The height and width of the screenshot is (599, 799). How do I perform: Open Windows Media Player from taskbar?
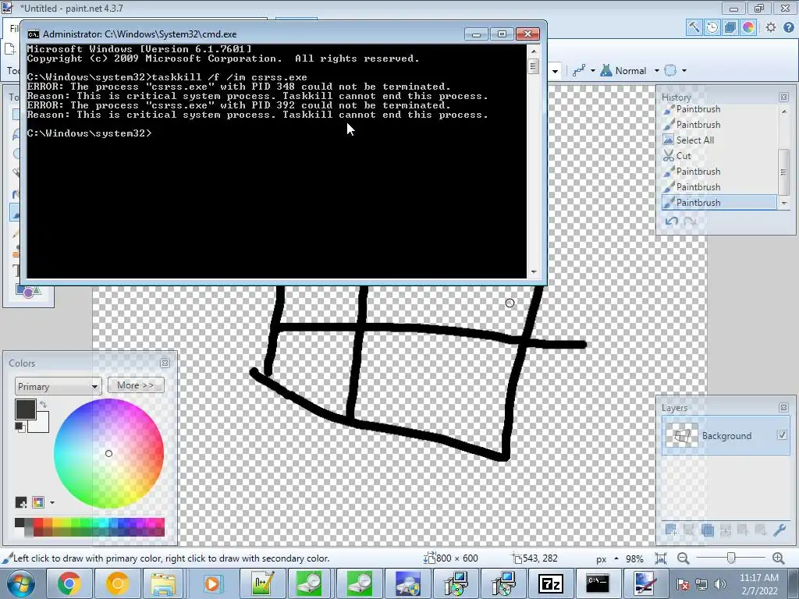tap(211, 583)
